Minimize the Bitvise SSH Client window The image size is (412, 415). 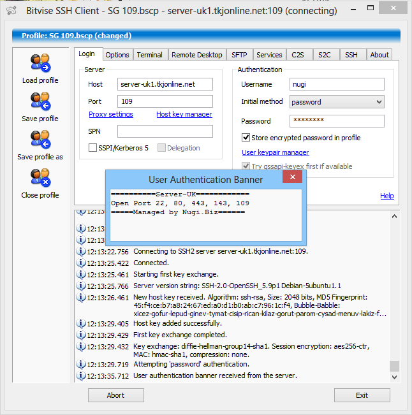pyautogui.click(x=353, y=10)
